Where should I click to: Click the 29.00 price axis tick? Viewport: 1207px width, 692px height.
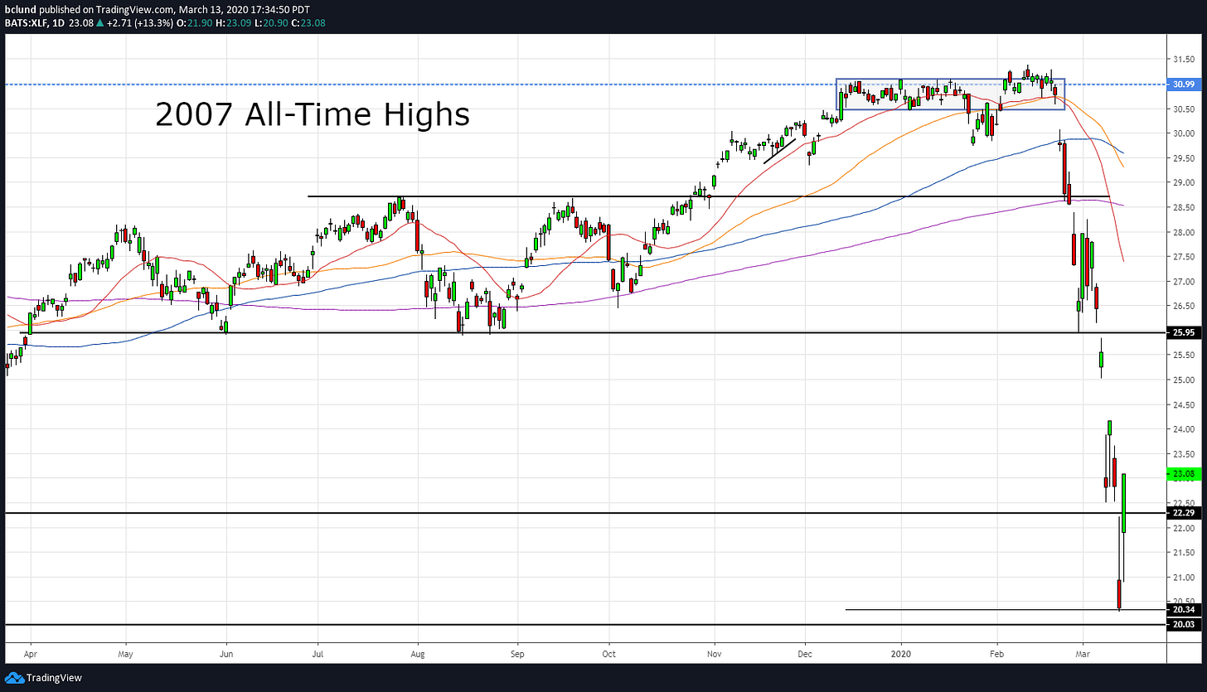tap(1183, 182)
